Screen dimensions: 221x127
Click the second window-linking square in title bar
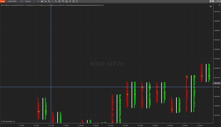click(213, 1)
